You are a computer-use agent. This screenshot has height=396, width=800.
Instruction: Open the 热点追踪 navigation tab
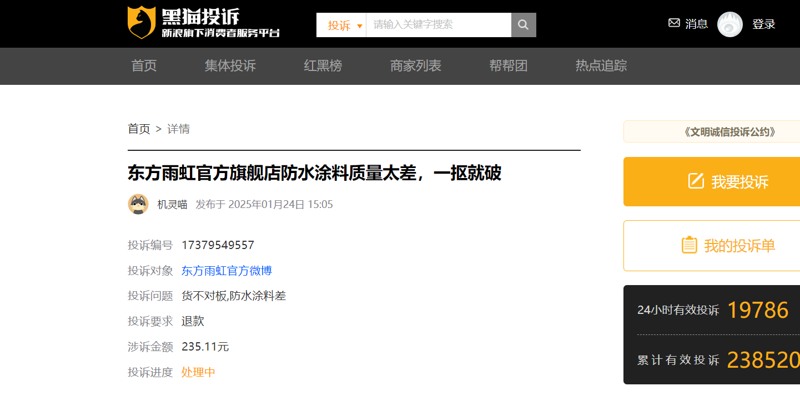pos(601,66)
